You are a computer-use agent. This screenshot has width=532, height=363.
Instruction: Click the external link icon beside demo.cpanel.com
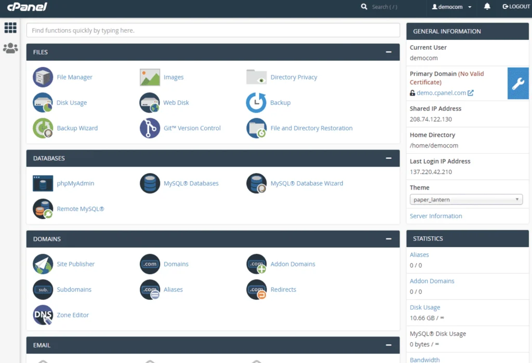coord(471,92)
